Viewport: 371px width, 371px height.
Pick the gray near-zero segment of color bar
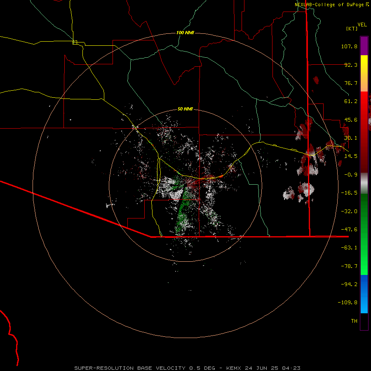coord(364,183)
